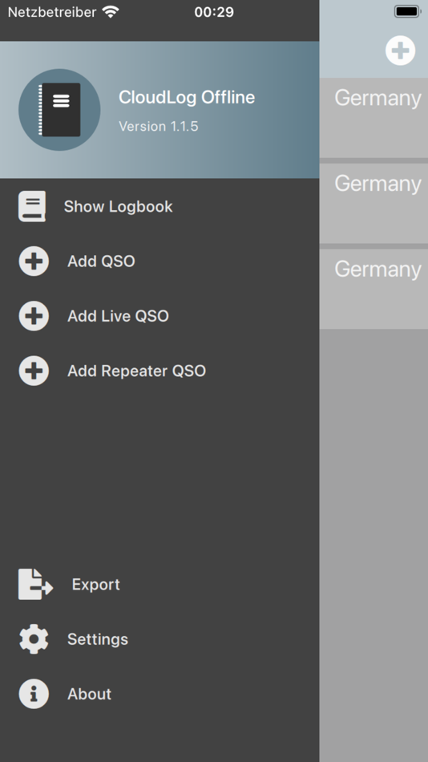Open the Add Repeater QSO menu item
The image size is (428, 762).
click(159, 371)
